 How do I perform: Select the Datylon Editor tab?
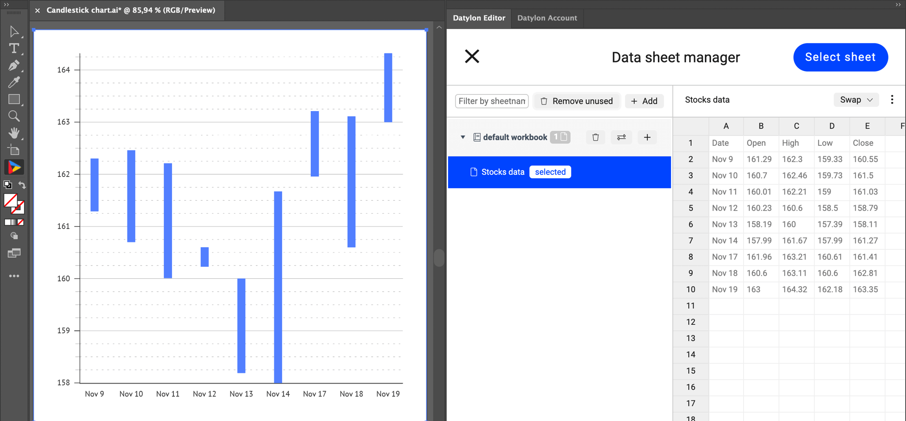pos(478,18)
